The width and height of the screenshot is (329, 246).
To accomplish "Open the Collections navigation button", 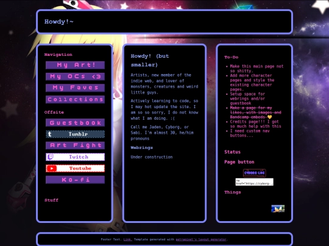I will [x=75, y=100].
